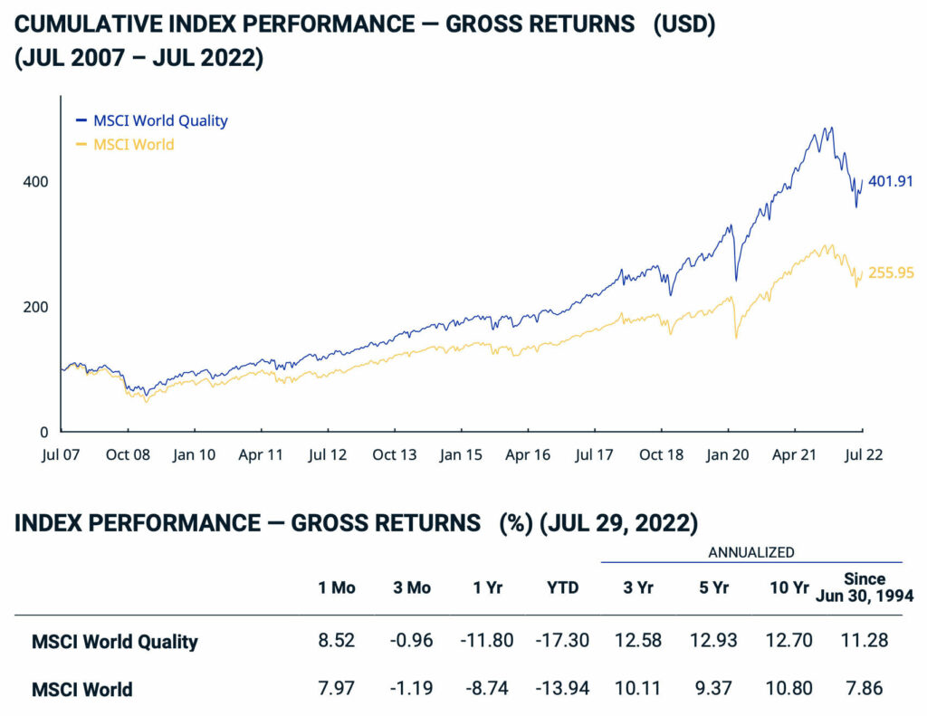Click the Oct 18 x-axis label
Viewport: 927px width, 716px height.
661,454
